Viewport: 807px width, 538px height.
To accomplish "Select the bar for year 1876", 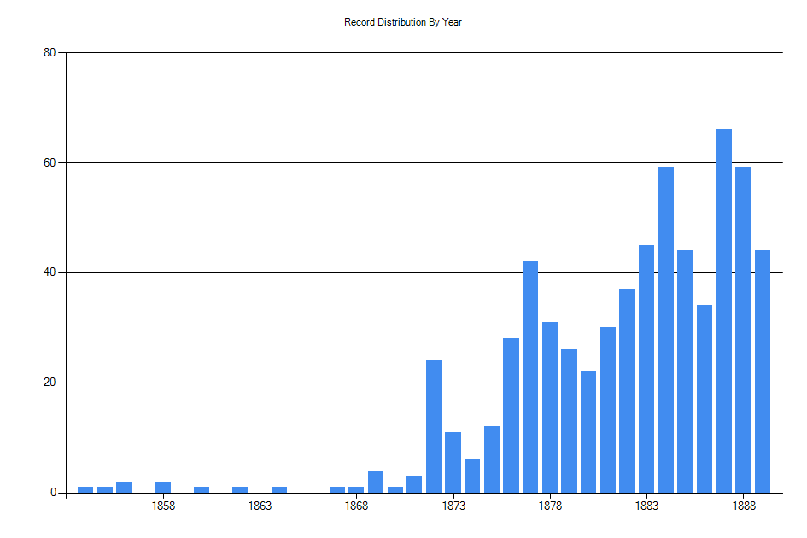I will pos(511,416).
